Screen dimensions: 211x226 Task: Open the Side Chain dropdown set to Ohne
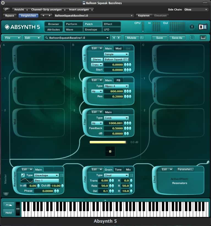pos(196,9)
